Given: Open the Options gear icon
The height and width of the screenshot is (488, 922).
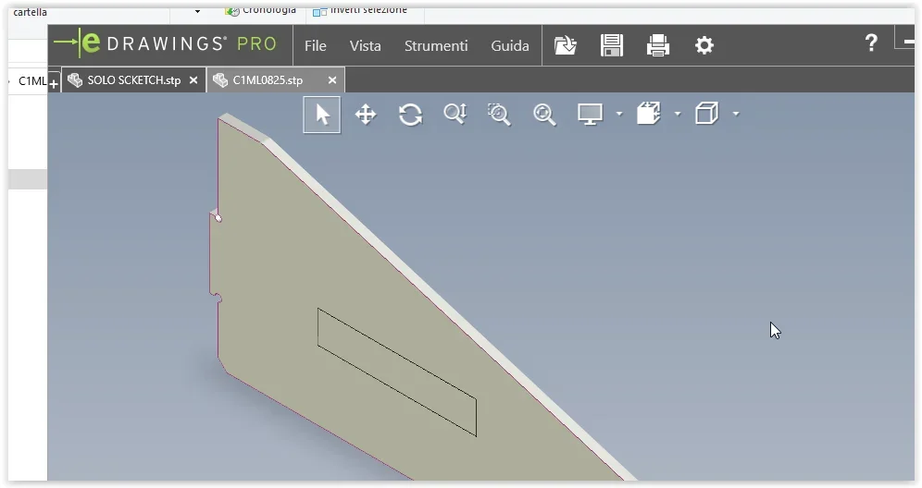Looking at the screenshot, I should [x=704, y=45].
